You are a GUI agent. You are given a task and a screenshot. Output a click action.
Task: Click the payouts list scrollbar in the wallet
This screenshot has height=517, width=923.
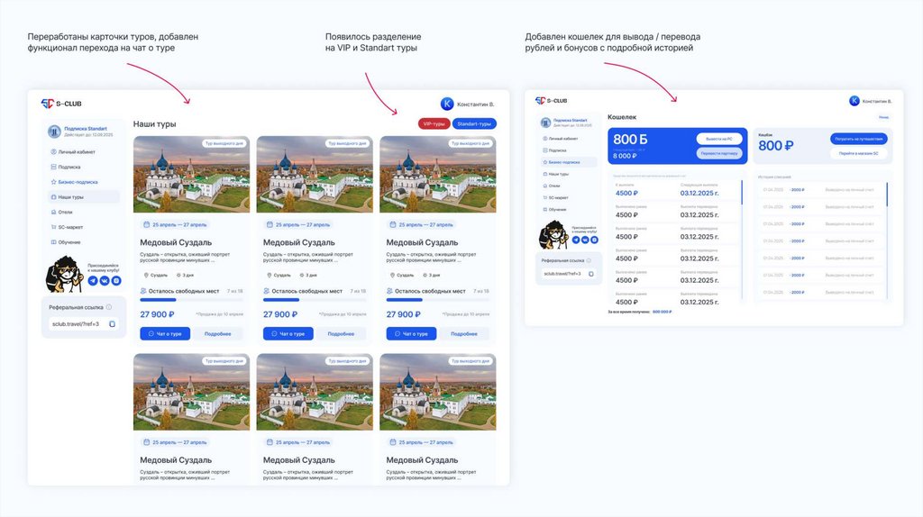click(742, 193)
